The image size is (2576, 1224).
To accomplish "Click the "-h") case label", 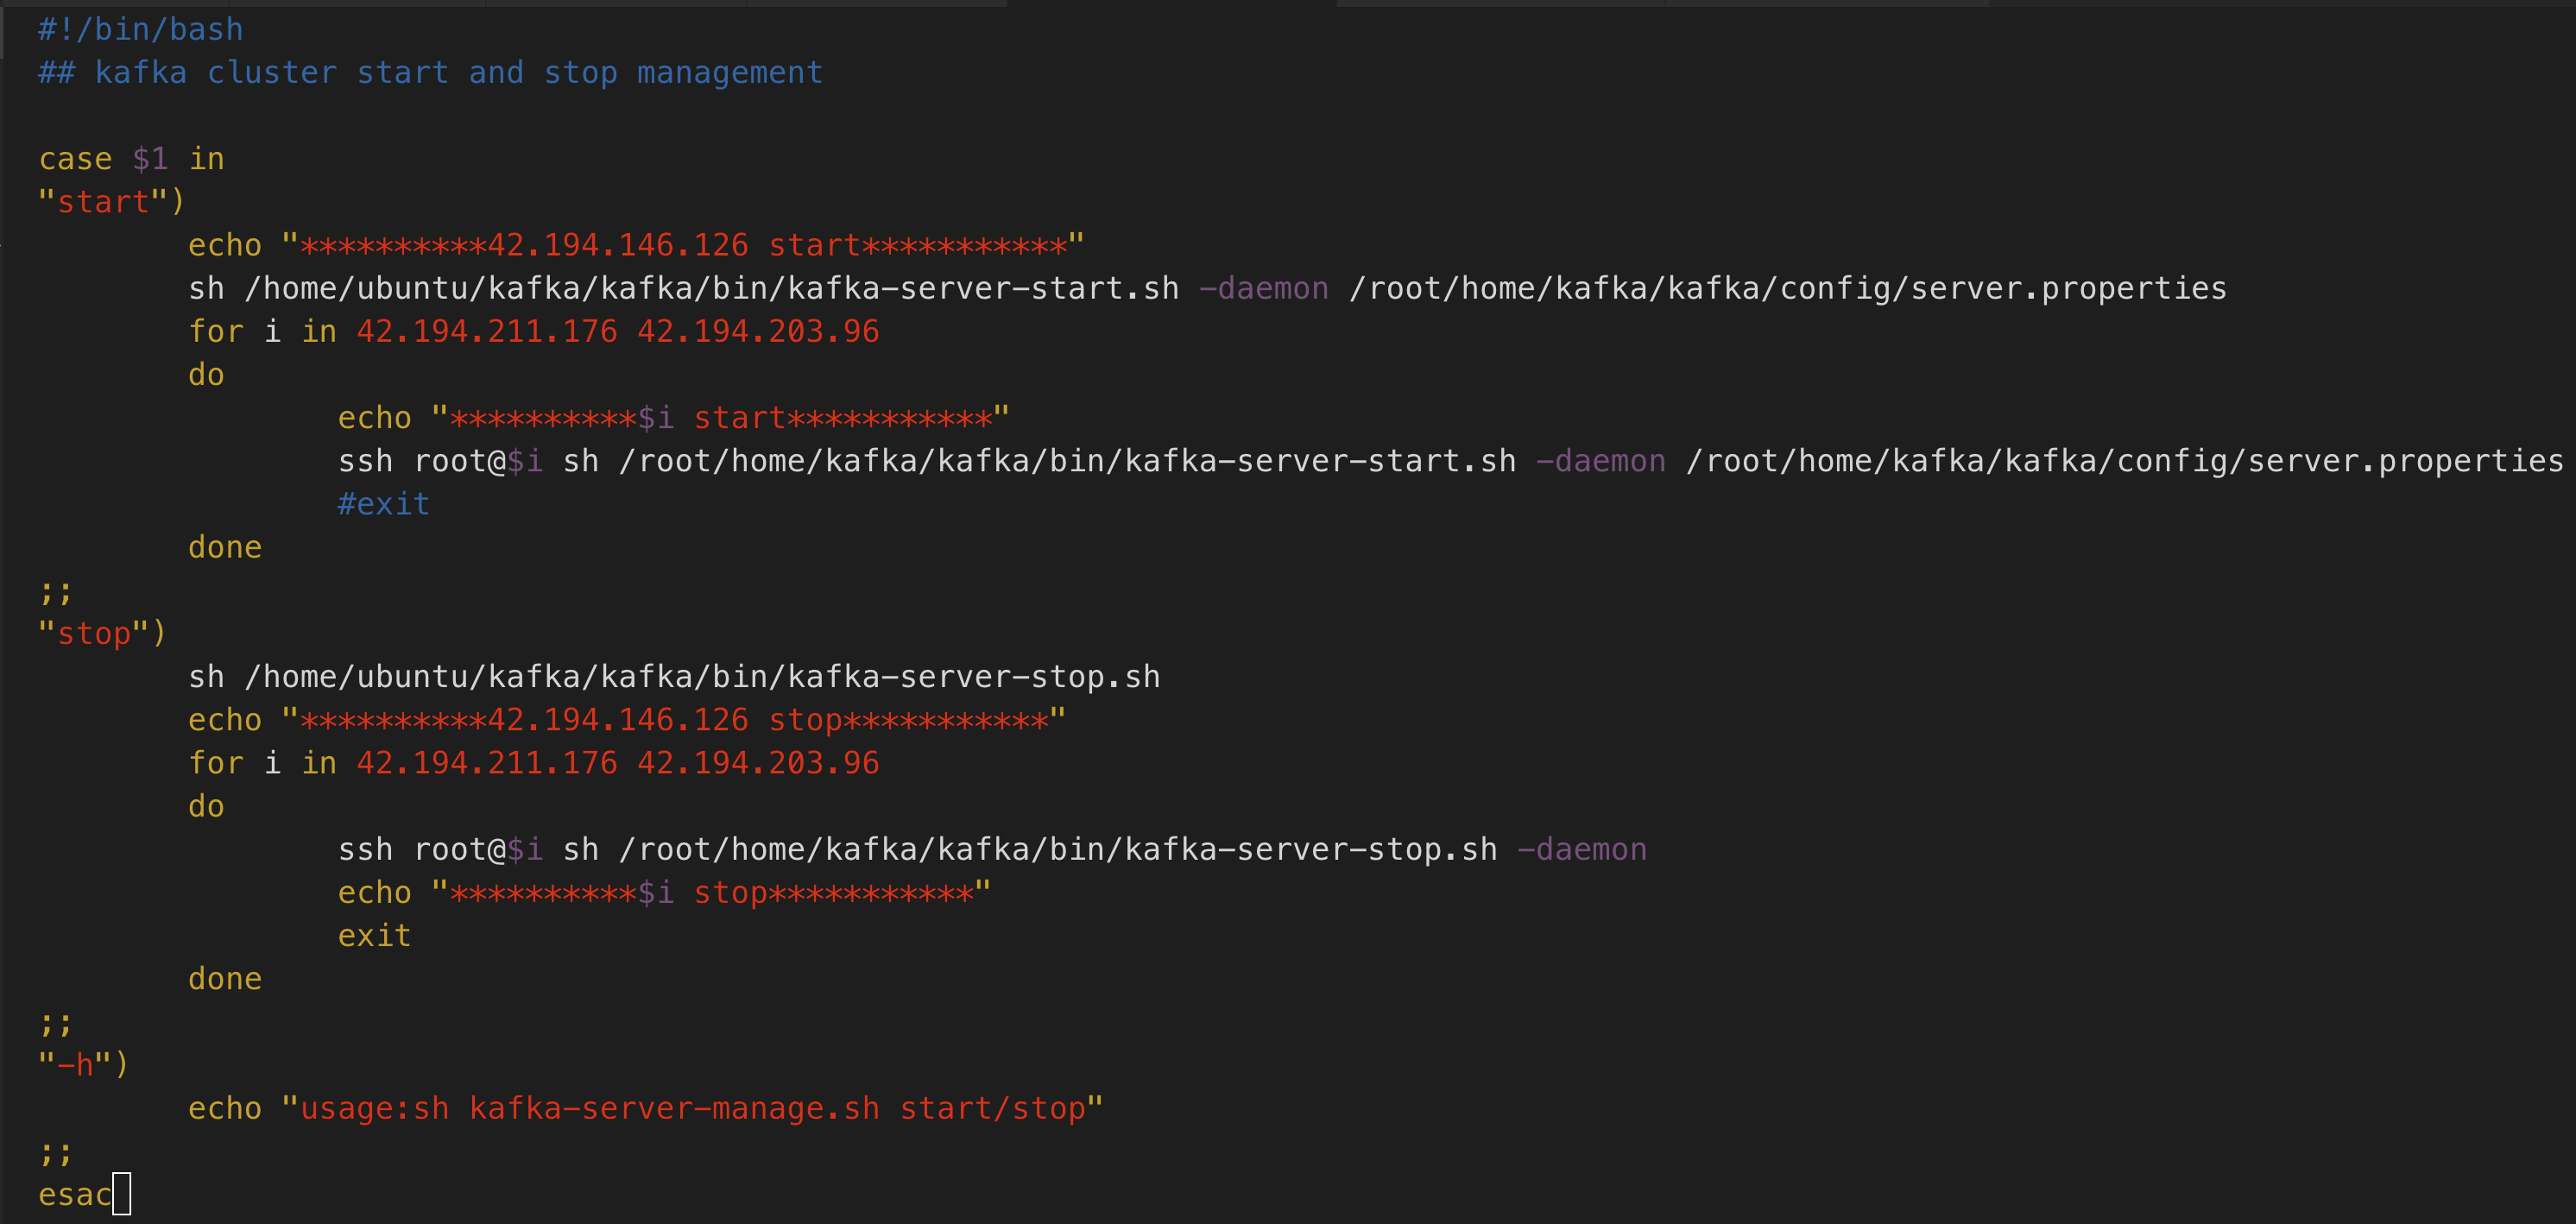I will tap(83, 1065).
